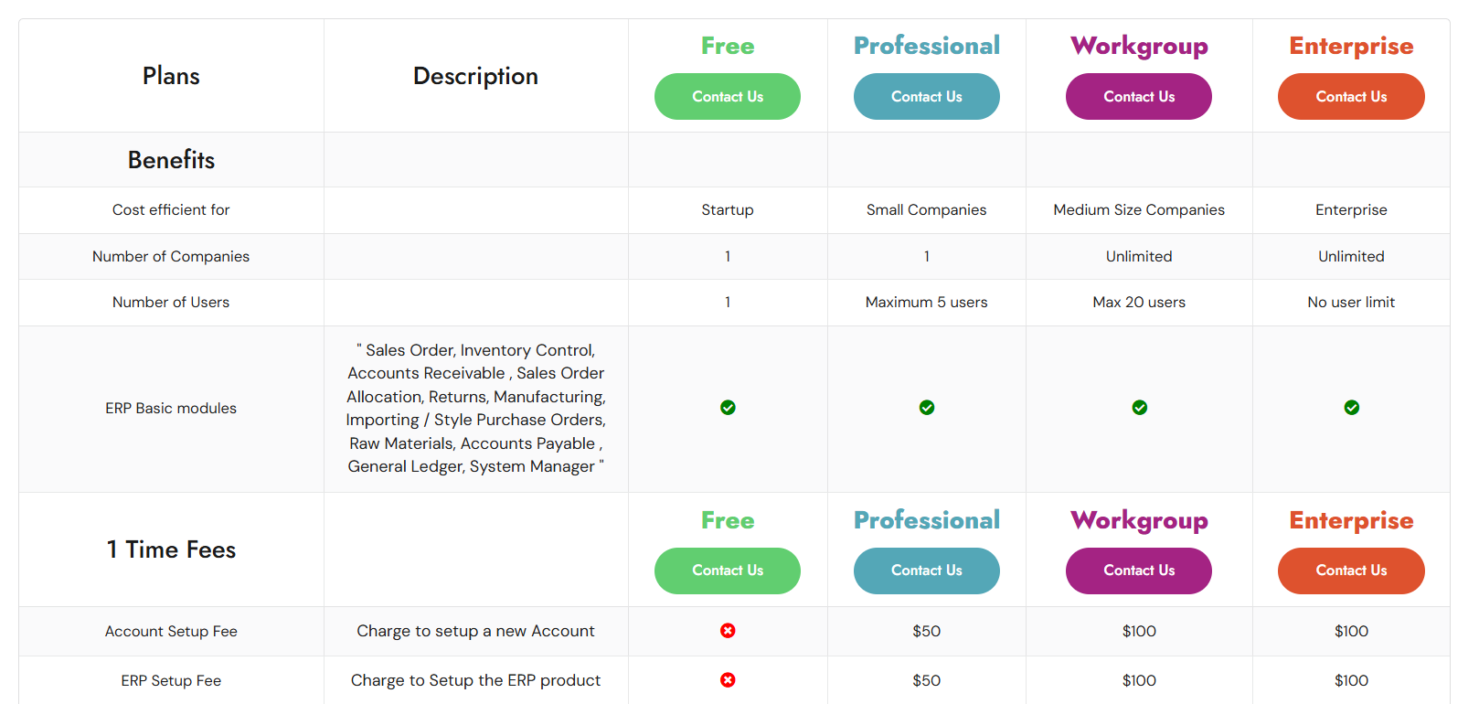The image size is (1479, 704).
Task: Click the Workgroup checkmark for ERP Basic modules
Action: 1140,408
